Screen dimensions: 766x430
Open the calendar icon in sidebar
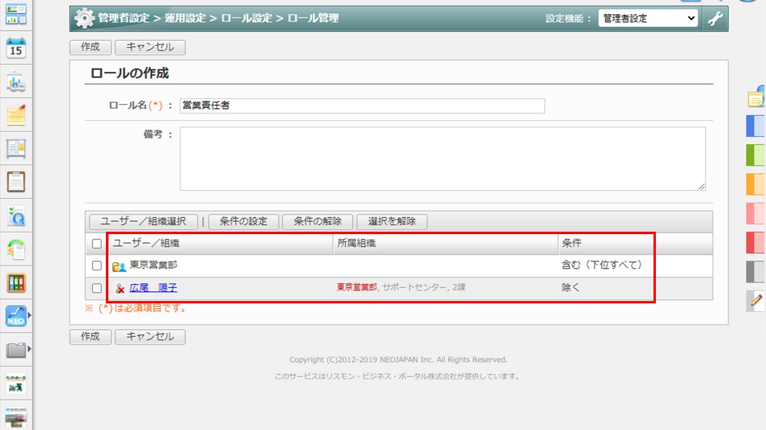tap(16, 48)
